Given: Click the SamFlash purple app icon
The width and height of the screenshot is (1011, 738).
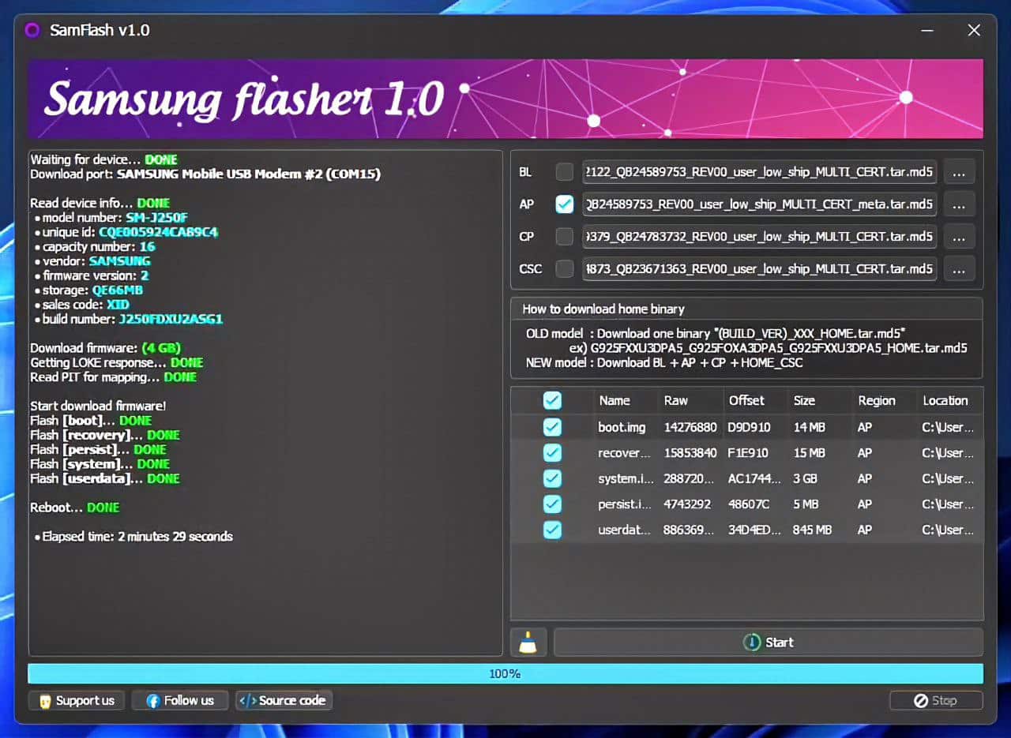Looking at the screenshot, I should pyautogui.click(x=32, y=31).
